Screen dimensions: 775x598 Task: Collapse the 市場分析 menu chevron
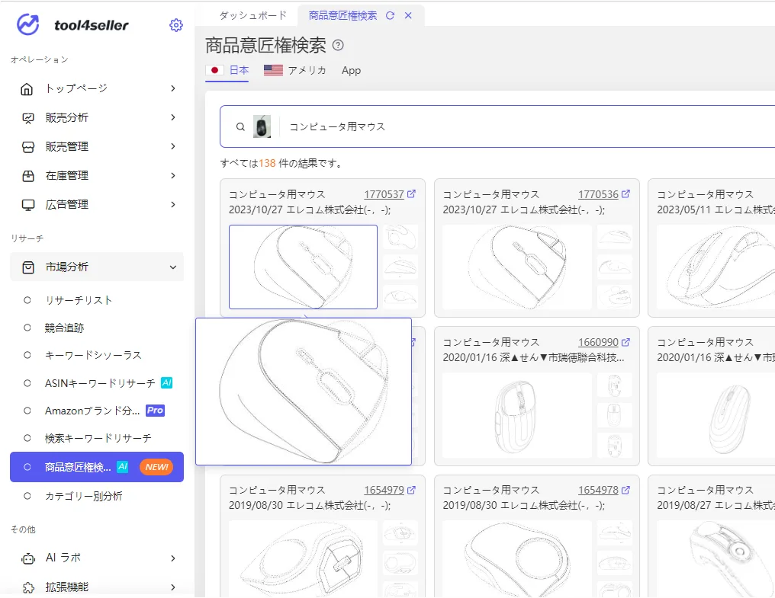[x=173, y=267]
